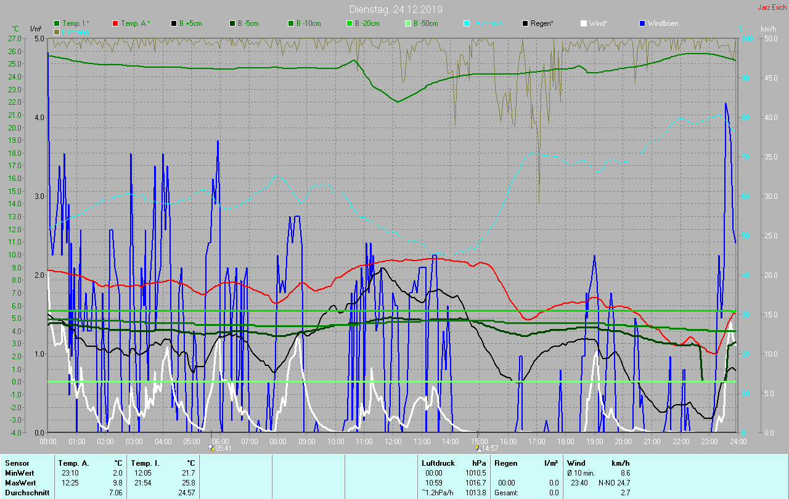Select the B -5cm legend square
The width and height of the screenshot is (789, 499).
[232, 23]
